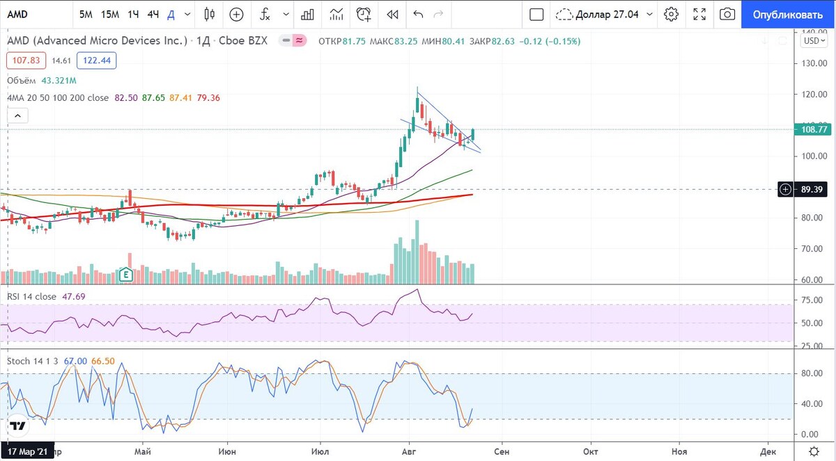Switch to the 4Ч timeframe
This screenshot has height=461, width=836.
tap(154, 14)
